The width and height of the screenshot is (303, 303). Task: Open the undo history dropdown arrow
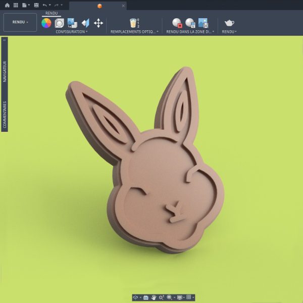[50, 5]
